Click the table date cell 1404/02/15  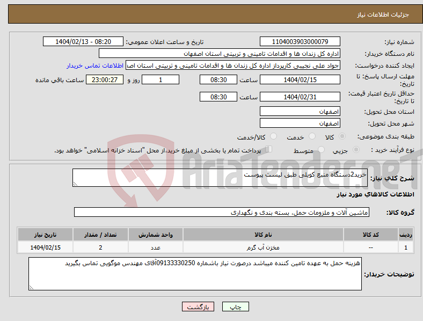[45, 247]
